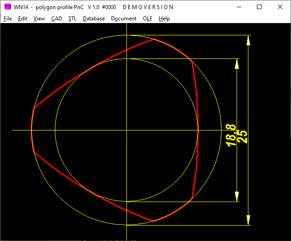Click the top arrowhead of the 25 dimension
This screenshot has height=241, width=291.
point(248,40)
